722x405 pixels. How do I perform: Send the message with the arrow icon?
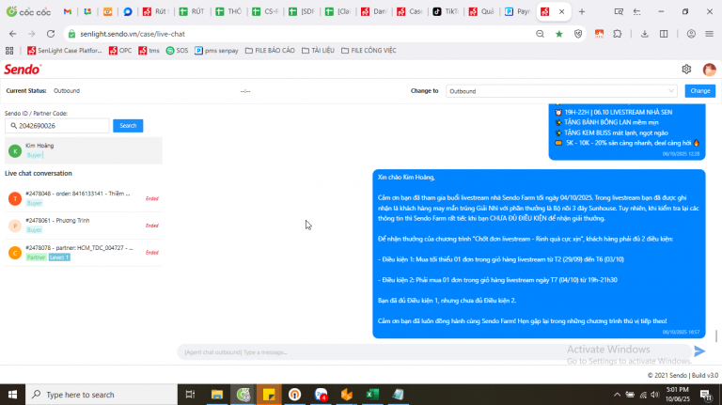pyautogui.click(x=699, y=351)
